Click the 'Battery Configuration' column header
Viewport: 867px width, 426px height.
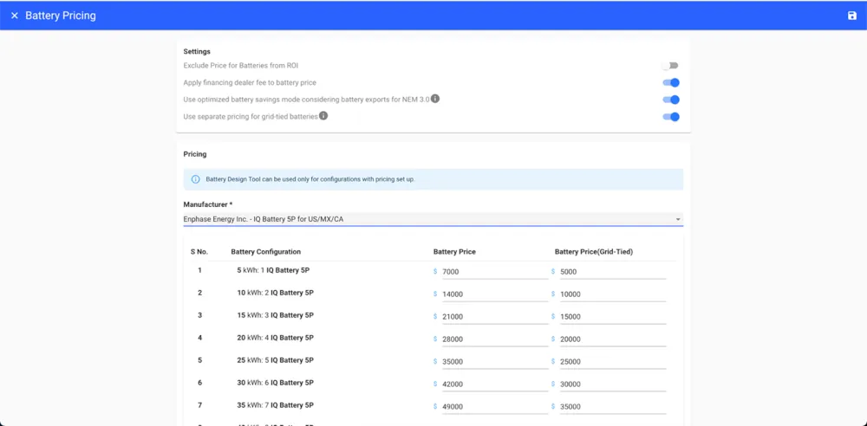[x=266, y=252]
